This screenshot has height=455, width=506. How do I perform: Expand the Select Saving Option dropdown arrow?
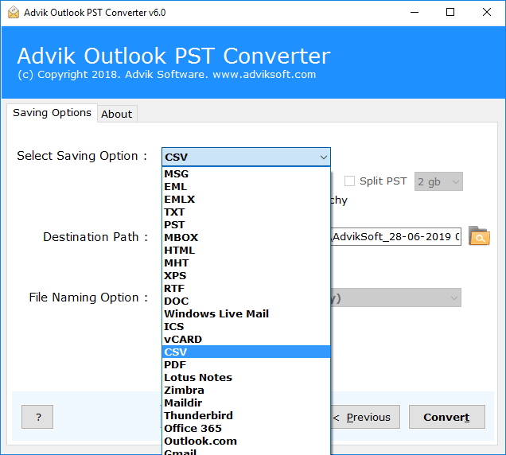coord(323,157)
